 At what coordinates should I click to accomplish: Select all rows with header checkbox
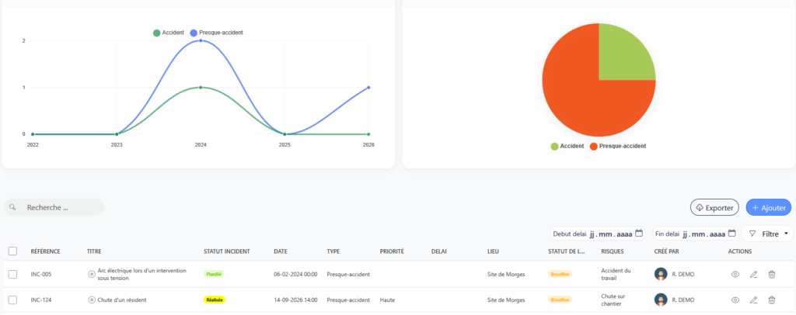click(x=12, y=251)
